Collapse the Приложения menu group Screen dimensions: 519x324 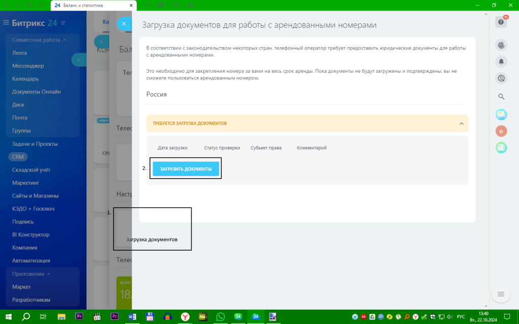click(49, 274)
